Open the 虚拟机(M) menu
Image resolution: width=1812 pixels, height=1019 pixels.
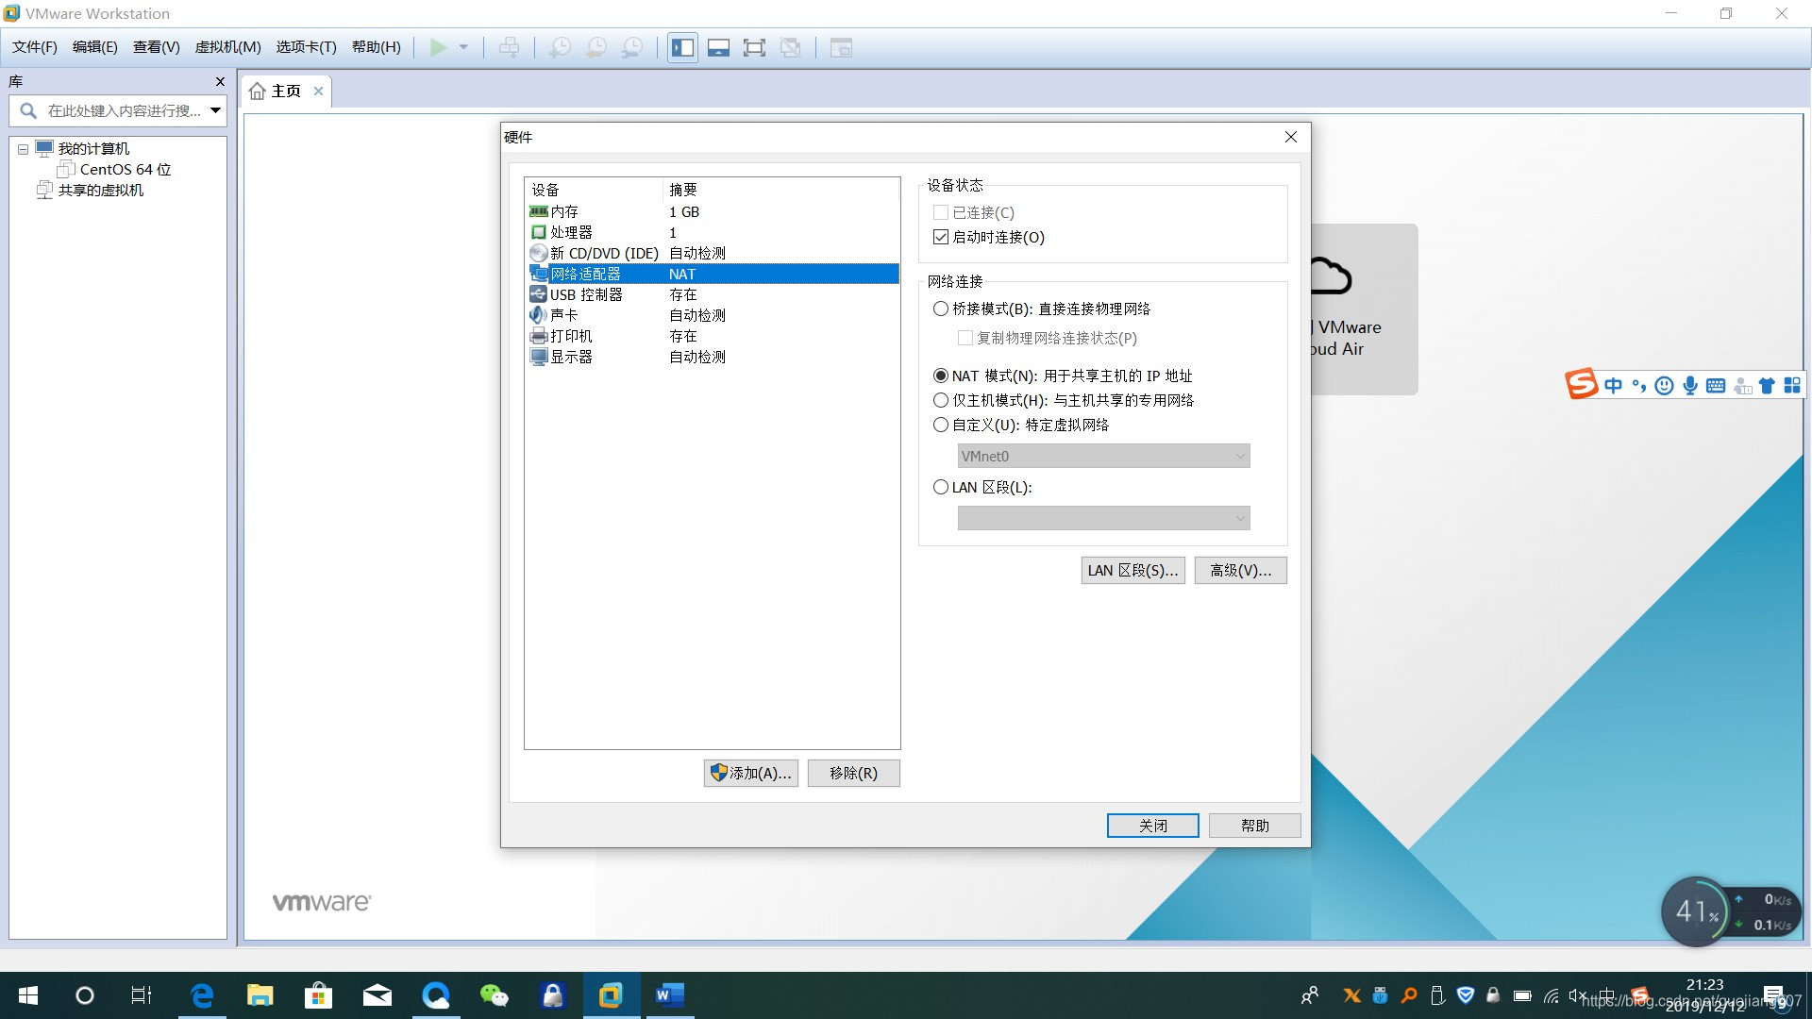(227, 47)
